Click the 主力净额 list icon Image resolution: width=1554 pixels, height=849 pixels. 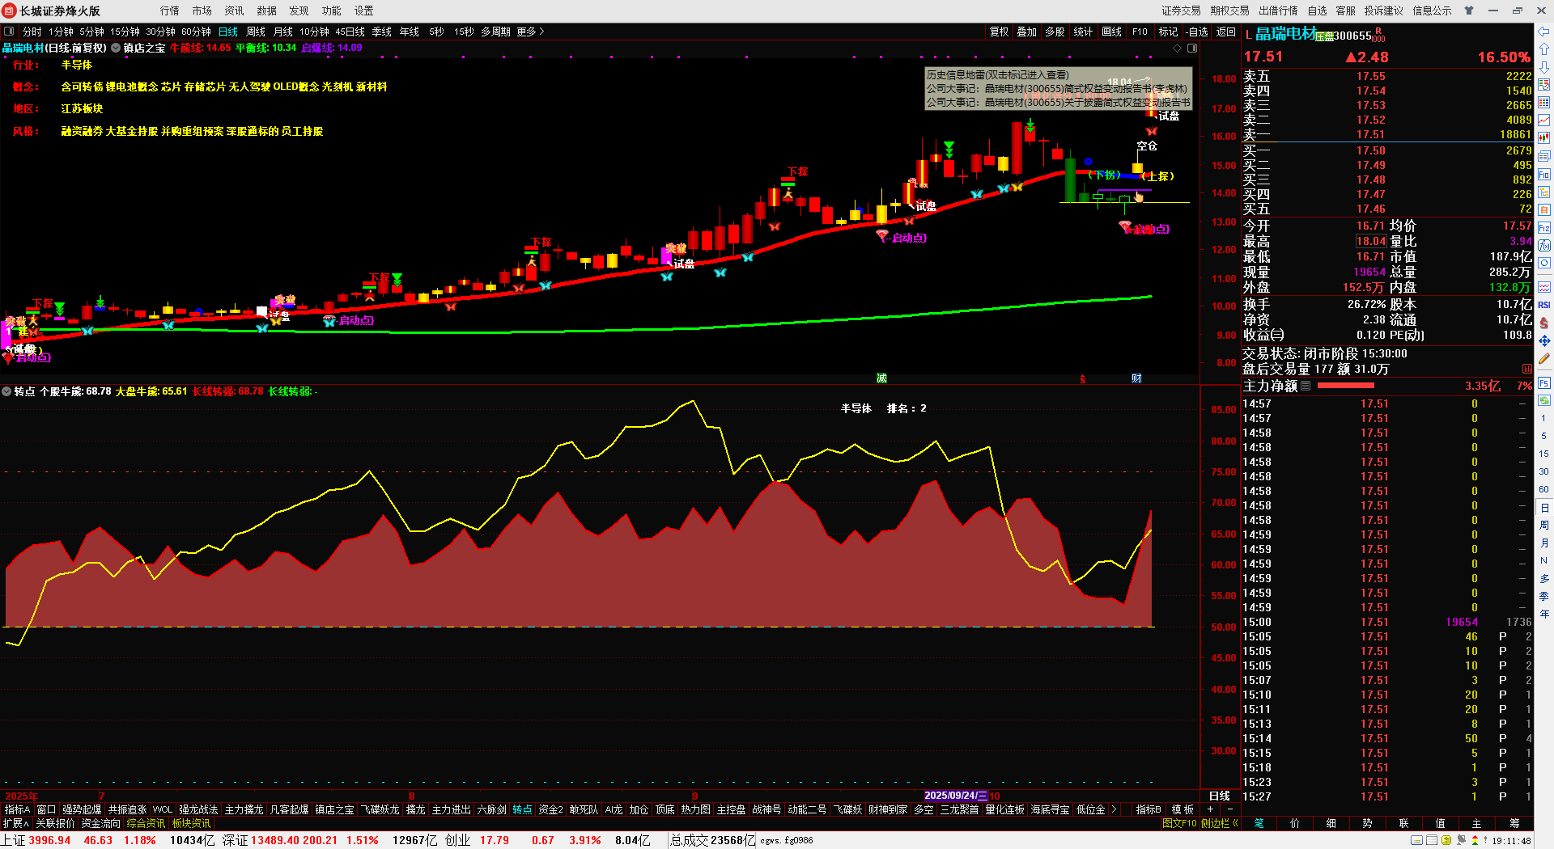coord(1306,386)
